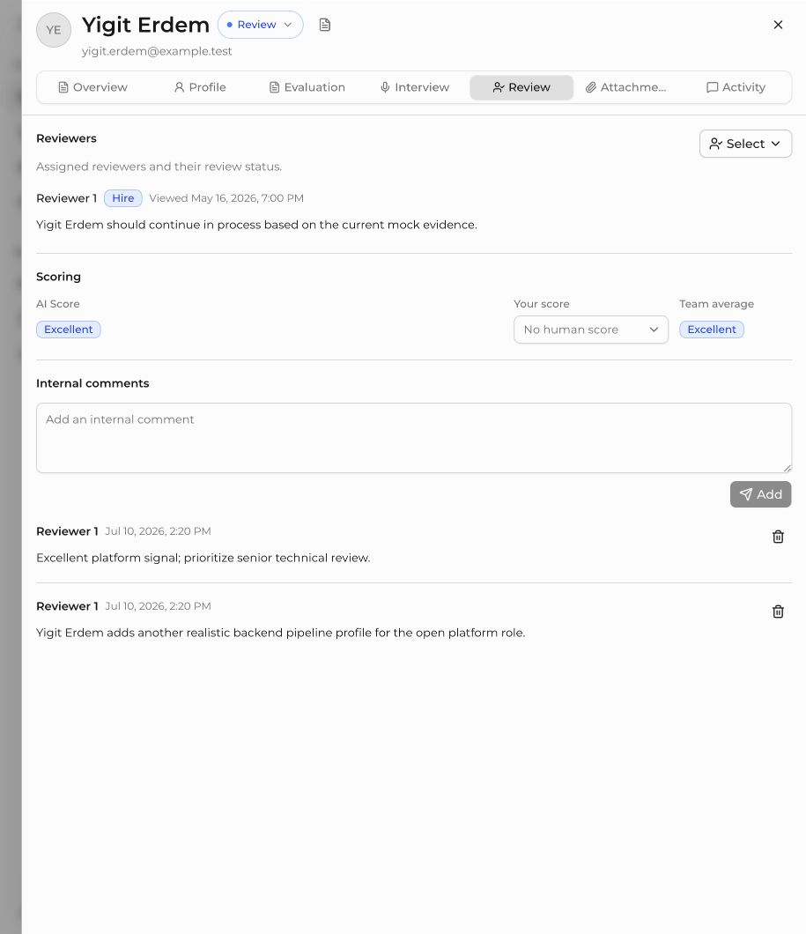Screen dimensions: 806x934
Task: Click the YE avatar circle
Action: 54,30
